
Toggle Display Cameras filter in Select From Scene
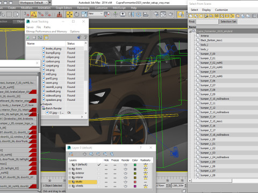point(206,16)
